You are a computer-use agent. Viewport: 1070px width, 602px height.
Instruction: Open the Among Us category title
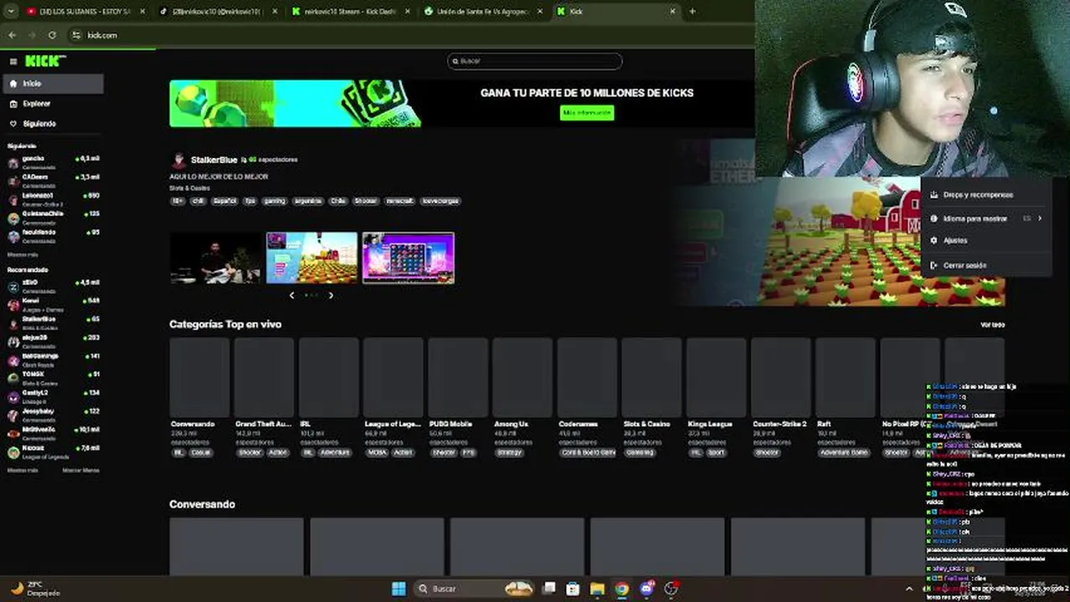pyautogui.click(x=511, y=424)
